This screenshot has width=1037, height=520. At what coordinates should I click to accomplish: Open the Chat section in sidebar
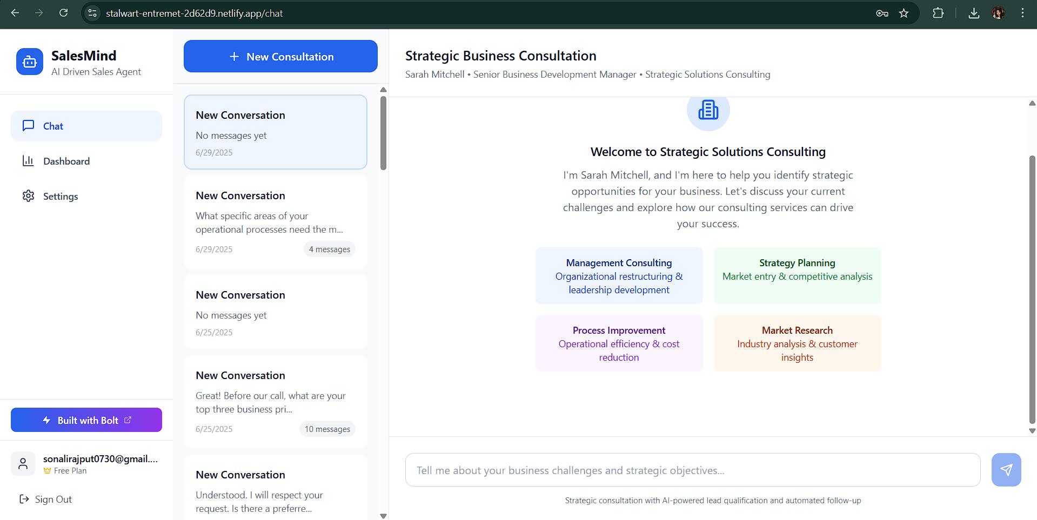(86, 126)
